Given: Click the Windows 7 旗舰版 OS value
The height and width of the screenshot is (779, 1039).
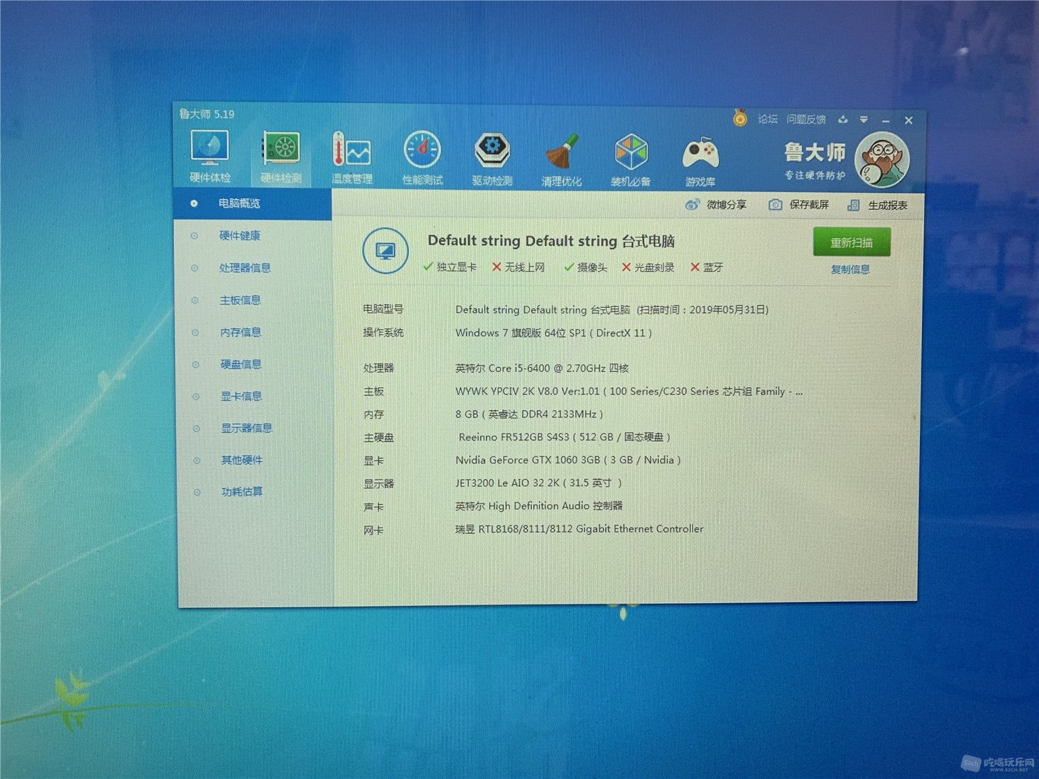Looking at the screenshot, I should pos(553,333).
